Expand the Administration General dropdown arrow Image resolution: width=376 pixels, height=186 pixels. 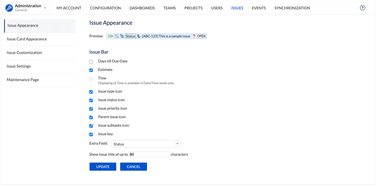(x=45, y=8)
